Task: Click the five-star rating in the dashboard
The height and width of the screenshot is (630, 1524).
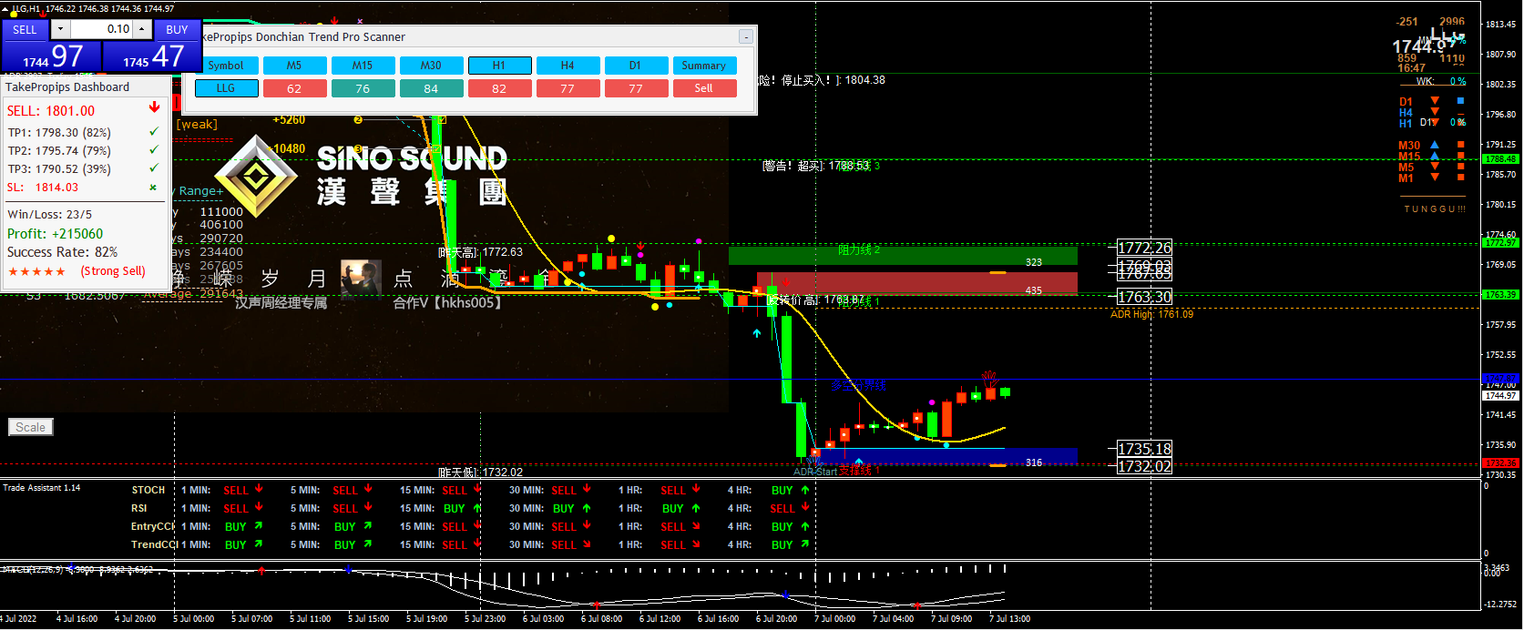Action: (x=36, y=271)
